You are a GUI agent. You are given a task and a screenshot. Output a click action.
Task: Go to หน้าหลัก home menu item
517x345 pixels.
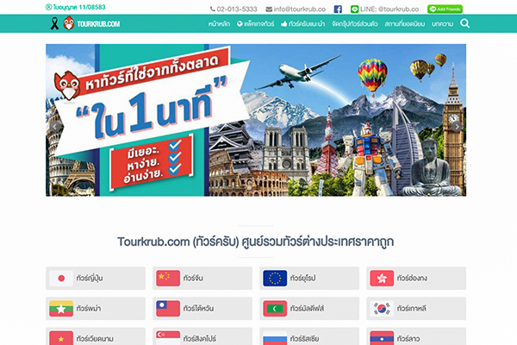pos(219,24)
